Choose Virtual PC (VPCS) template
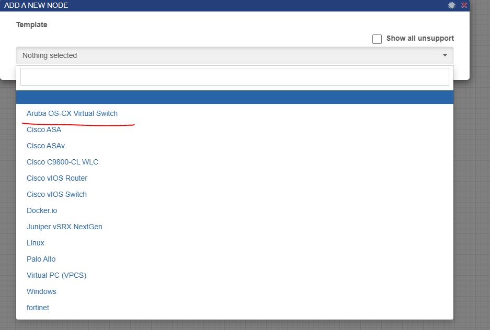The image size is (490, 330). coord(56,275)
